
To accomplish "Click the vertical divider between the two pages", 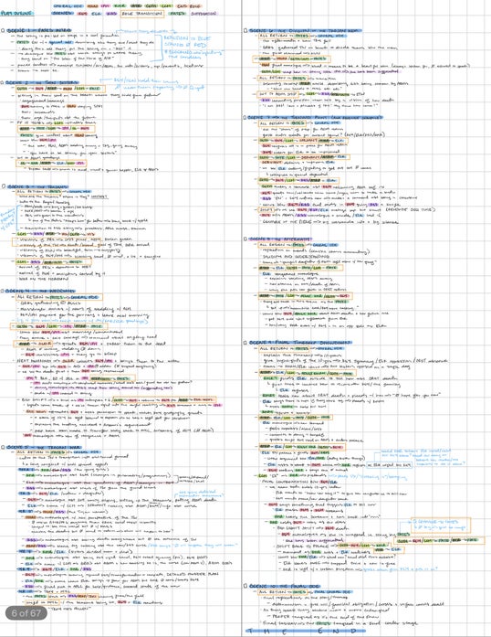I will point(242,318).
